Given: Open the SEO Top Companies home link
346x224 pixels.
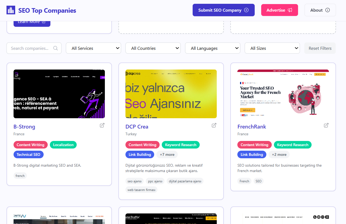Looking at the screenshot, I should pyautogui.click(x=41, y=10).
